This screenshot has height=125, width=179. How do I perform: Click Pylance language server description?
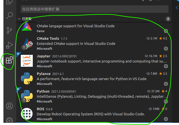[x=91, y=79]
